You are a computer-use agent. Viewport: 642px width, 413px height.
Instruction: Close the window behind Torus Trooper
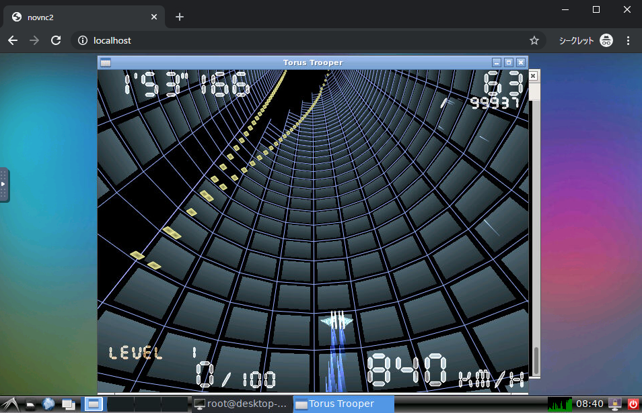coord(533,76)
